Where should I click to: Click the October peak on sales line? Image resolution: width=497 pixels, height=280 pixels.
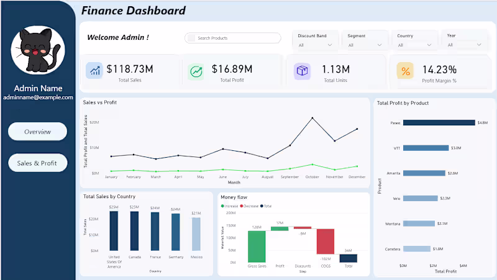pos(312,118)
